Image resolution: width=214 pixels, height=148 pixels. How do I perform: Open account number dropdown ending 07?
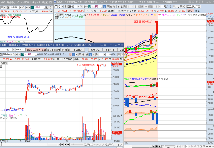pos(14,50)
